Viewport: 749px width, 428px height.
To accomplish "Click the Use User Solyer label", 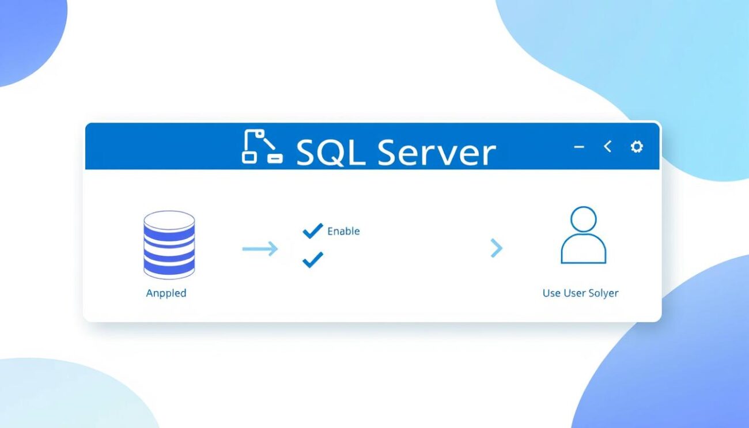I will (581, 293).
